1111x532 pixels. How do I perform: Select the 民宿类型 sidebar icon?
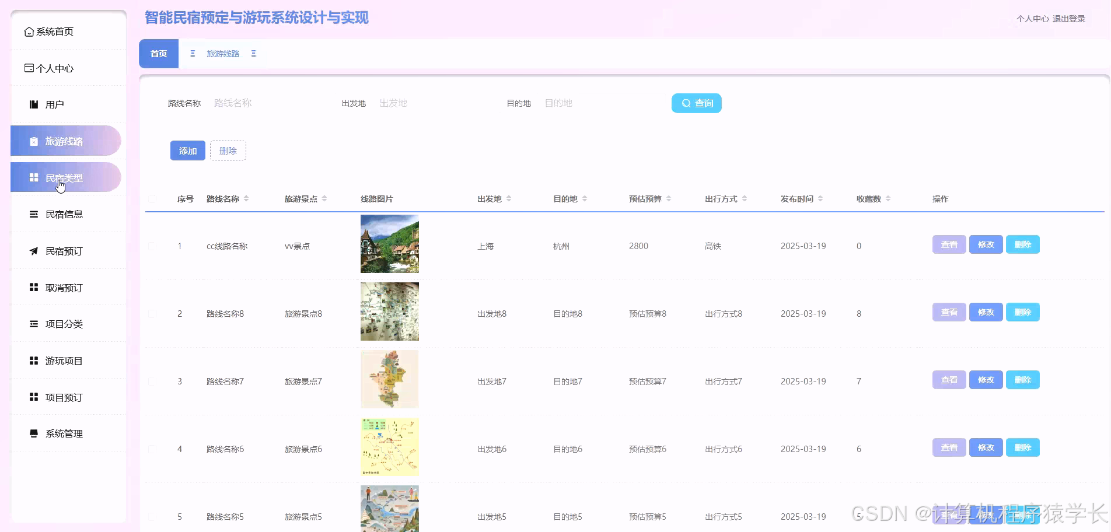(x=33, y=177)
